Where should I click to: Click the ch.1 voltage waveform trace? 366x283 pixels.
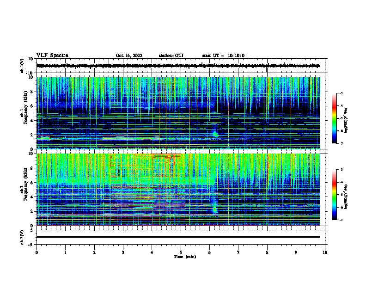point(178,66)
